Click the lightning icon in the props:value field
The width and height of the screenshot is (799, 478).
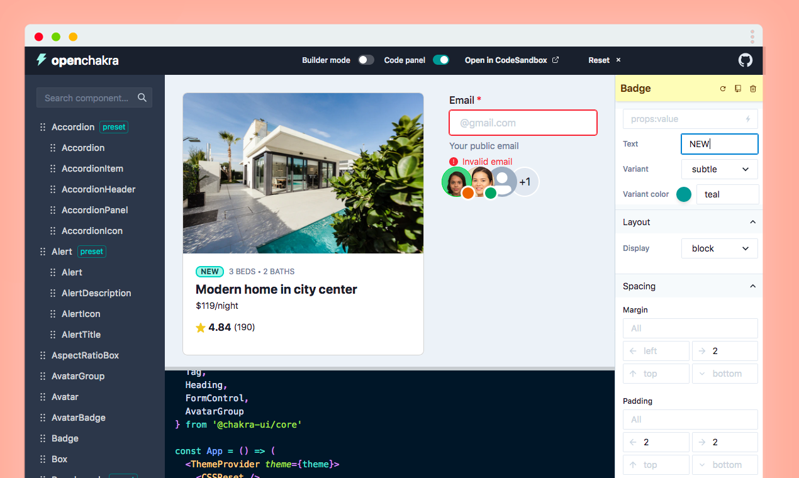pyautogui.click(x=747, y=119)
